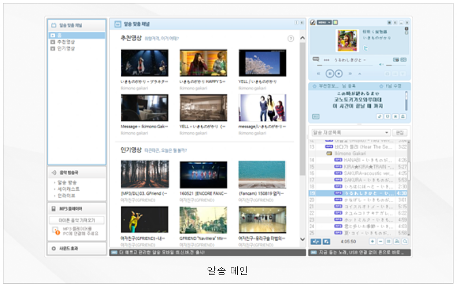Pause playback with the pause button

[329, 74]
